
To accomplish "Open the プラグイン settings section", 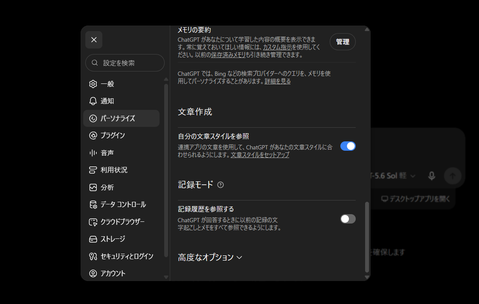I will click(121, 135).
